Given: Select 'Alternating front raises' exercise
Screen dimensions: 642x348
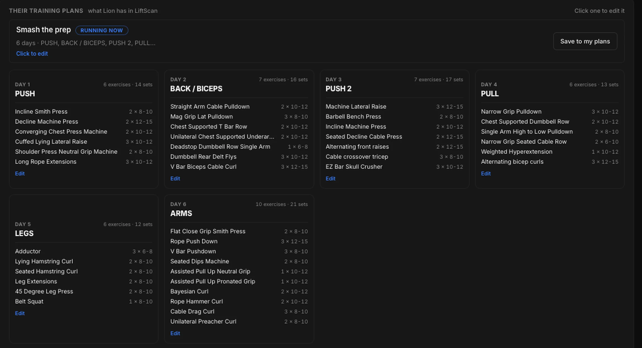Looking at the screenshot, I should tap(394, 146).
